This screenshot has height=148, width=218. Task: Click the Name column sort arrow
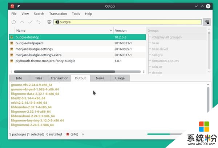pos(111,30)
